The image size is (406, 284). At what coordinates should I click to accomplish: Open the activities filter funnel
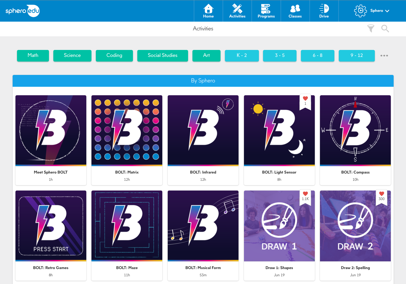[x=371, y=29]
